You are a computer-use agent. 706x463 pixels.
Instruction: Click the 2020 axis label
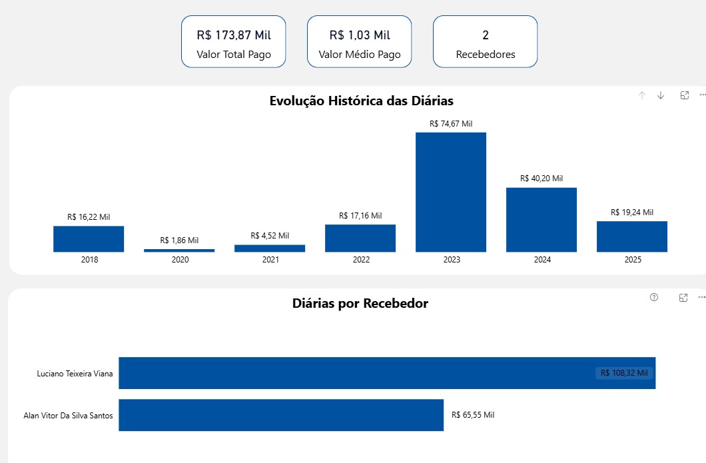pos(180,260)
